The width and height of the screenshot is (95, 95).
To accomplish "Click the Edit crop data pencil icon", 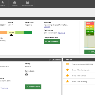I will [x=50, y=60].
